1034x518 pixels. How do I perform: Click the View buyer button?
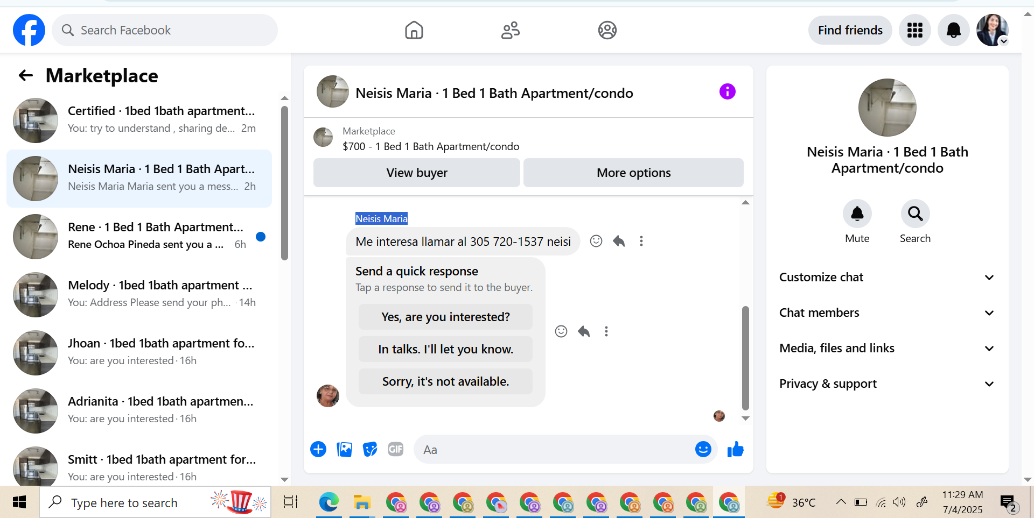pos(416,173)
